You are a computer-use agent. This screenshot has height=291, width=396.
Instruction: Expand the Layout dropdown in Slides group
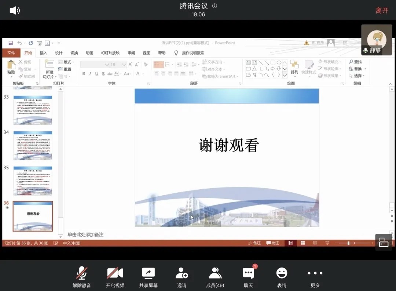(69, 62)
